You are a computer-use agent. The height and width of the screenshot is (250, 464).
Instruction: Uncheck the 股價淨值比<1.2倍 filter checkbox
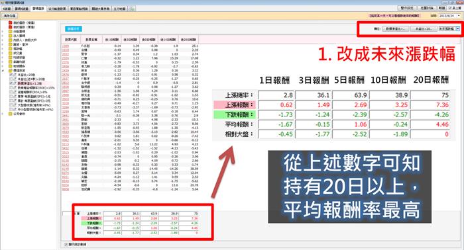(11, 83)
